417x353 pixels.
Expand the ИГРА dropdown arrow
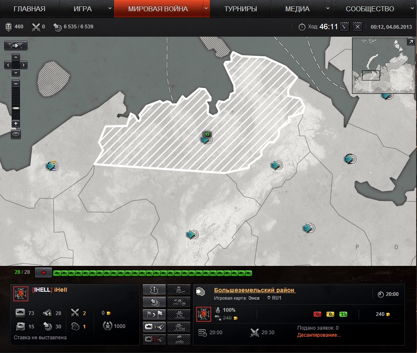pos(110,8)
